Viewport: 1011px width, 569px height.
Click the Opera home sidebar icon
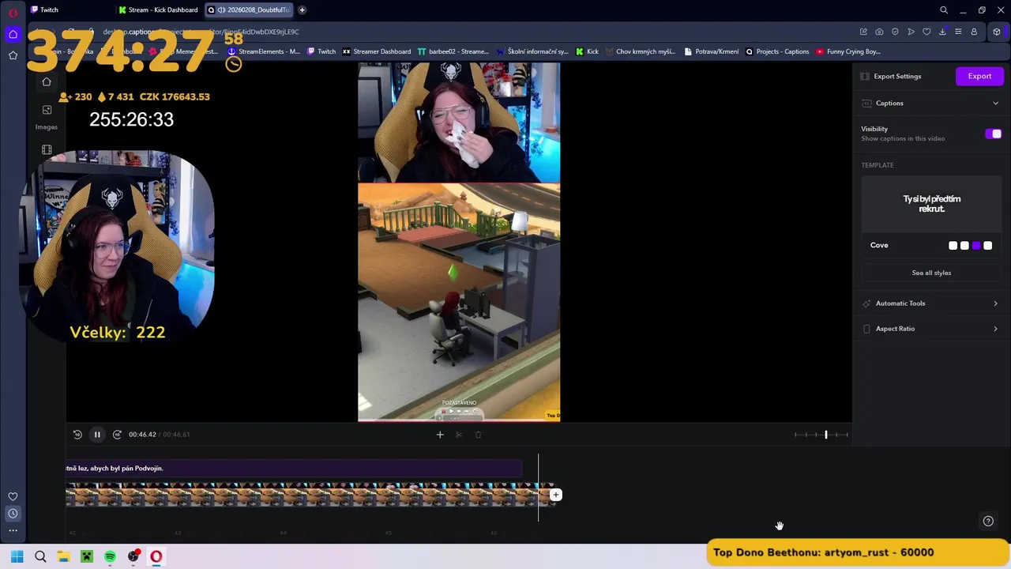pyautogui.click(x=13, y=34)
